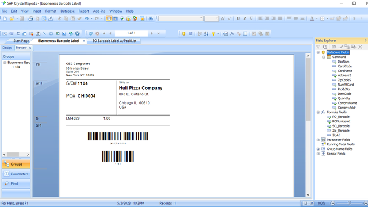Click the New report icon

pyautogui.click(x=5, y=18)
